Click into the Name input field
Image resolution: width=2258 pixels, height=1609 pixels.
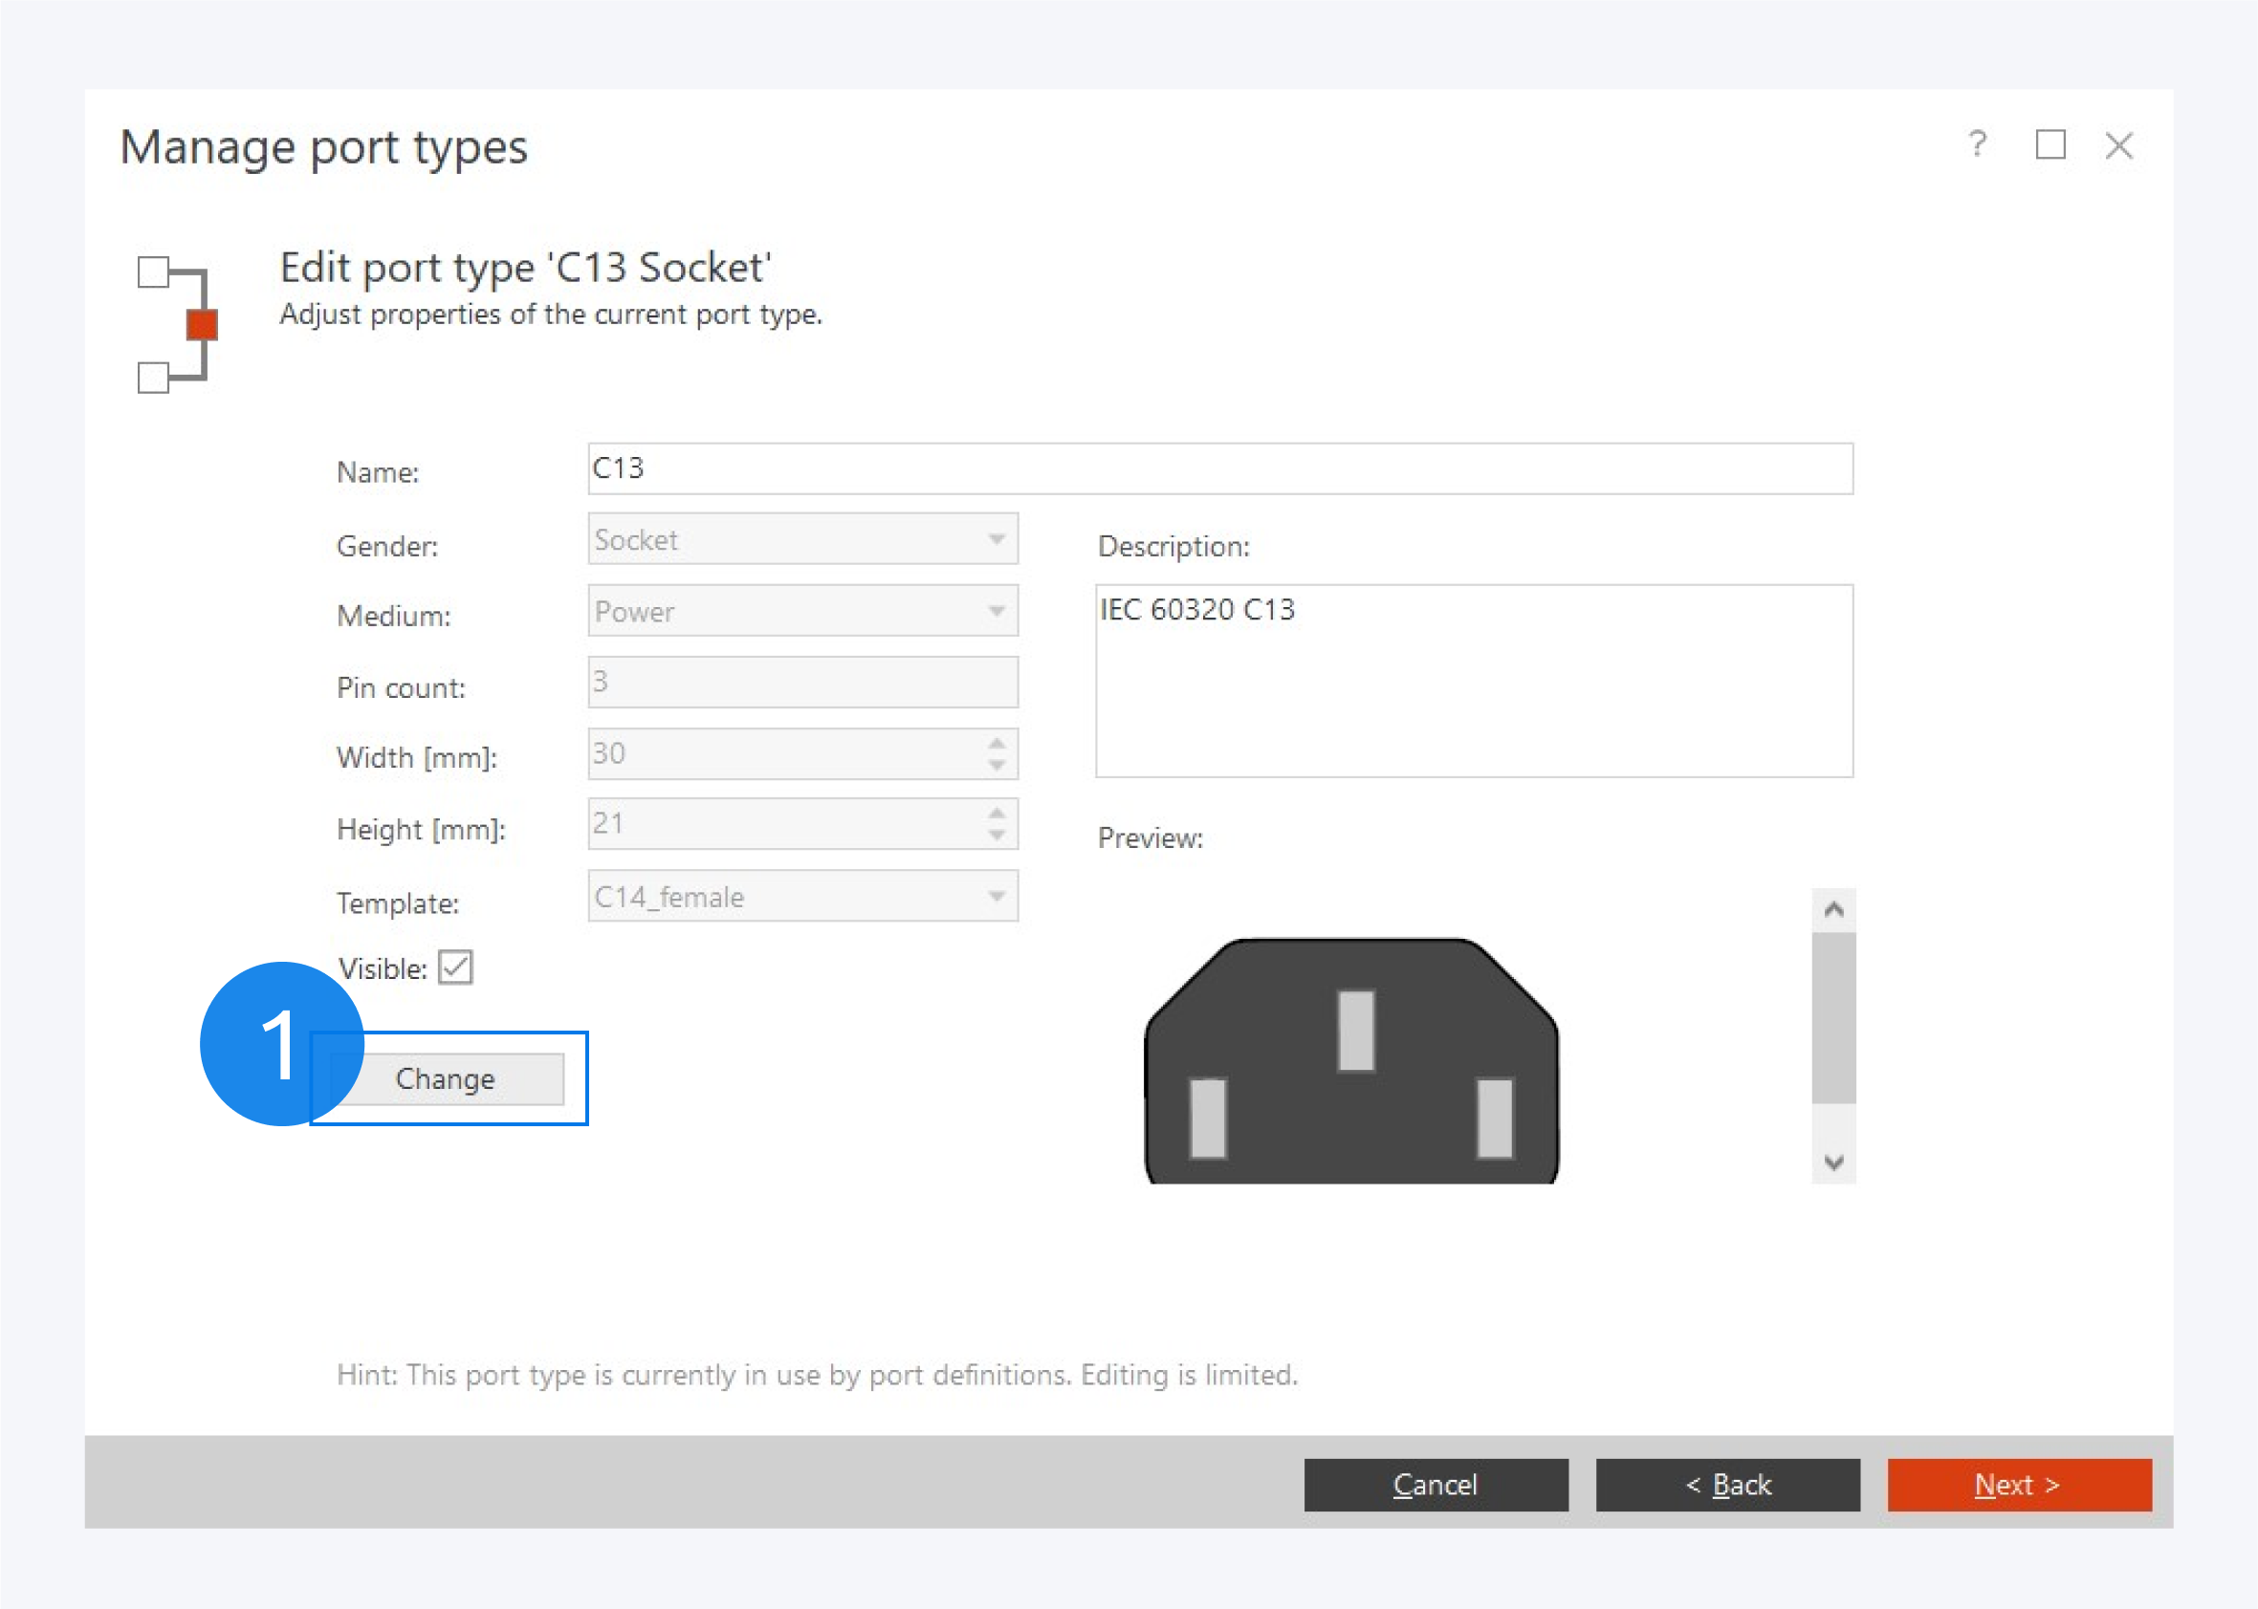1219,468
